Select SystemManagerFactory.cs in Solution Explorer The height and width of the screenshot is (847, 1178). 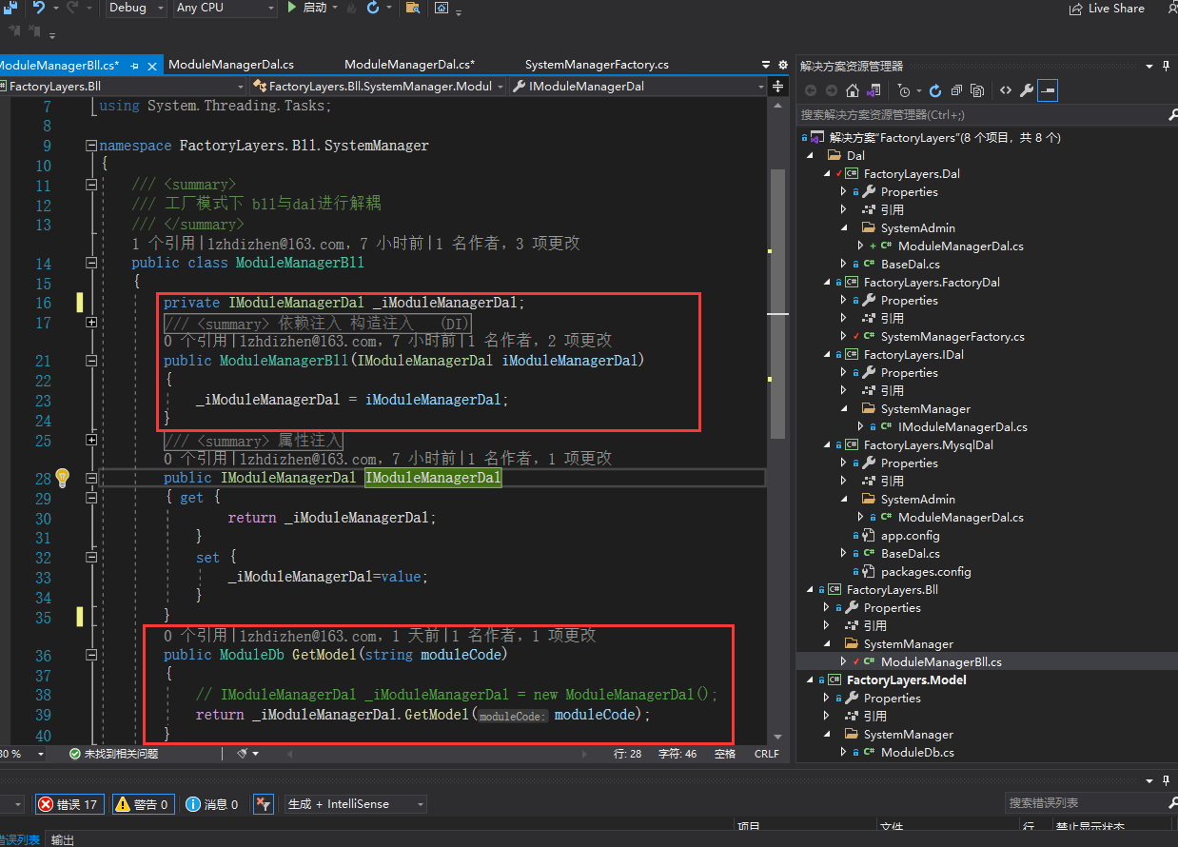pos(952,336)
